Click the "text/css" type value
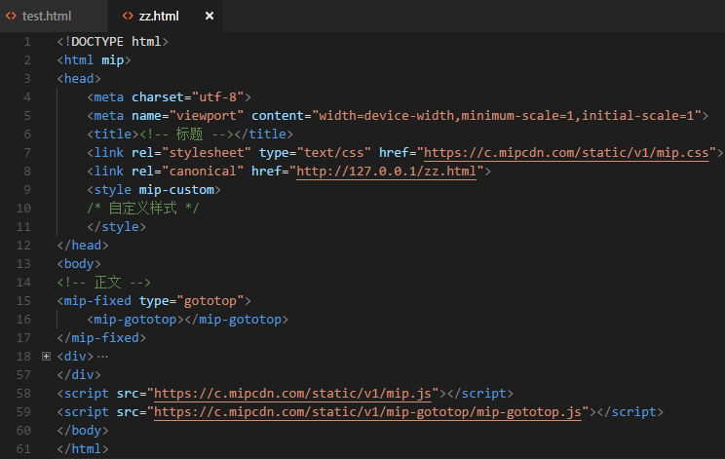Image resolution: width=725 pixels, height=459 pixels. point(334,153)
